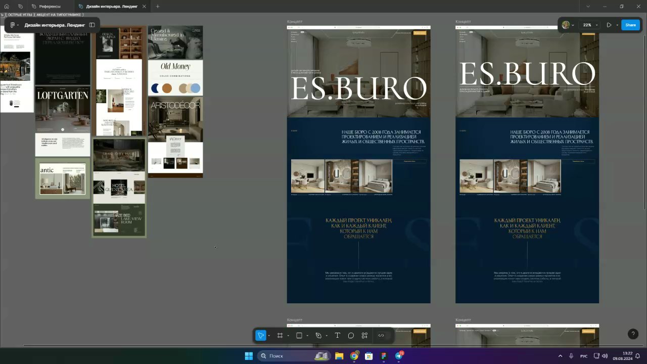Viewport: 647px width, 364px height.
Task: Expand the Pen tool options arrow
Action: pyautogui.click(x=327, y=336)
